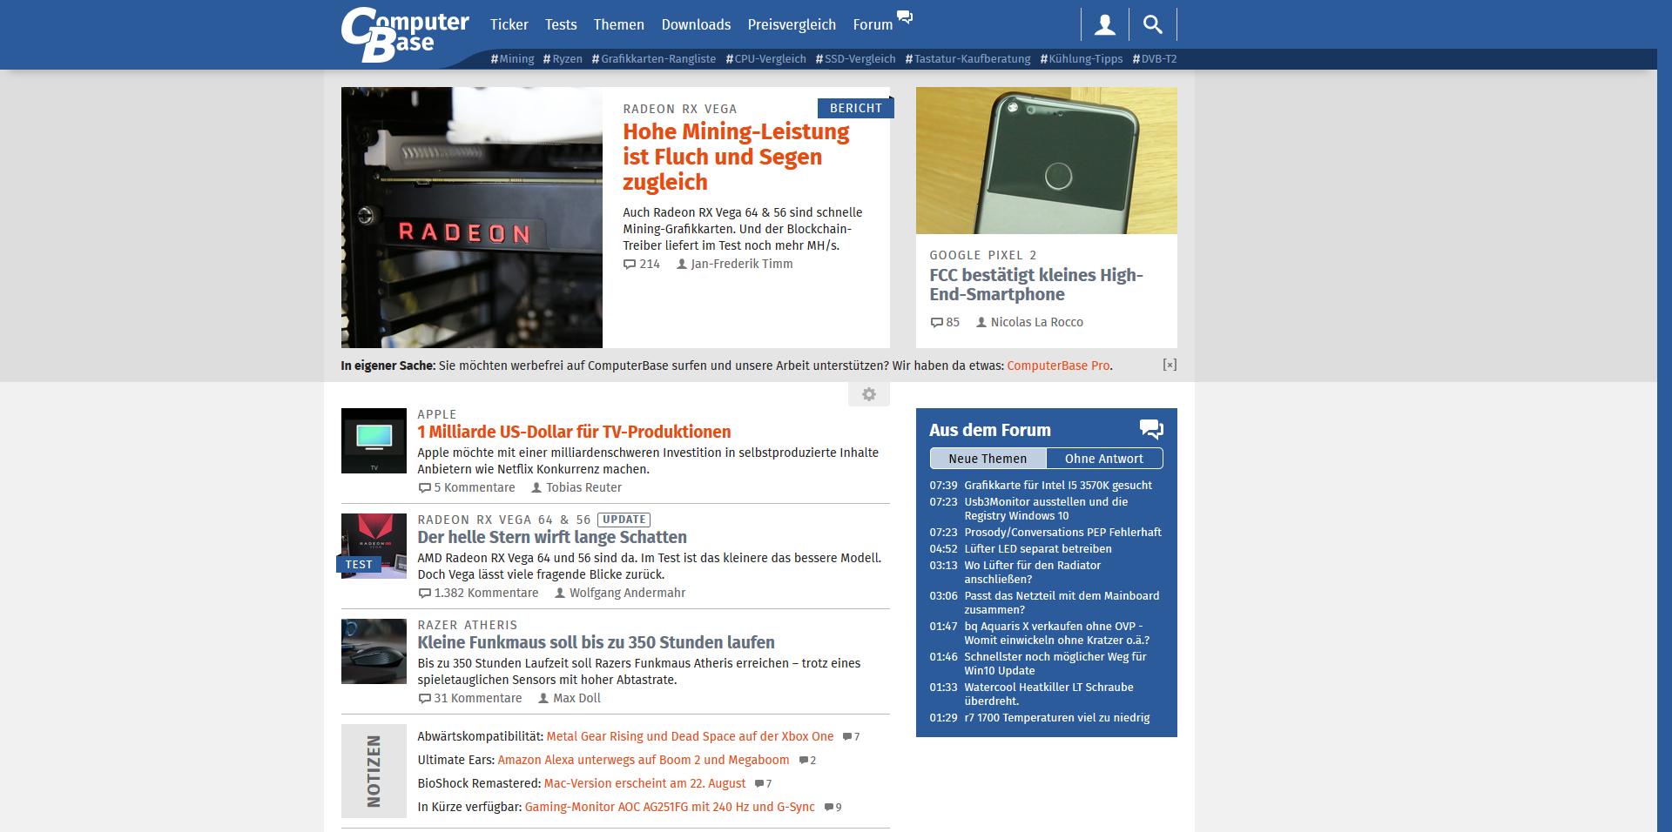Image resolution: width=1672 pixels, height=832 pixels.
Task: Follow the #DVB-T2 link
Action: click(1155, 59)
